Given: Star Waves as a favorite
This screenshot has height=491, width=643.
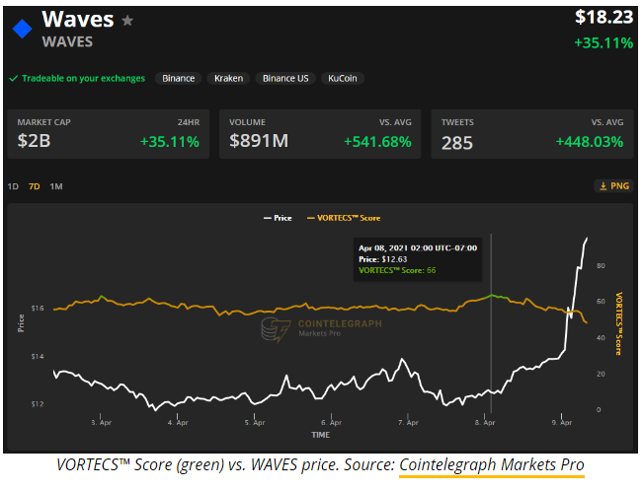Looking at the screenshot, I should coord(127,20).
